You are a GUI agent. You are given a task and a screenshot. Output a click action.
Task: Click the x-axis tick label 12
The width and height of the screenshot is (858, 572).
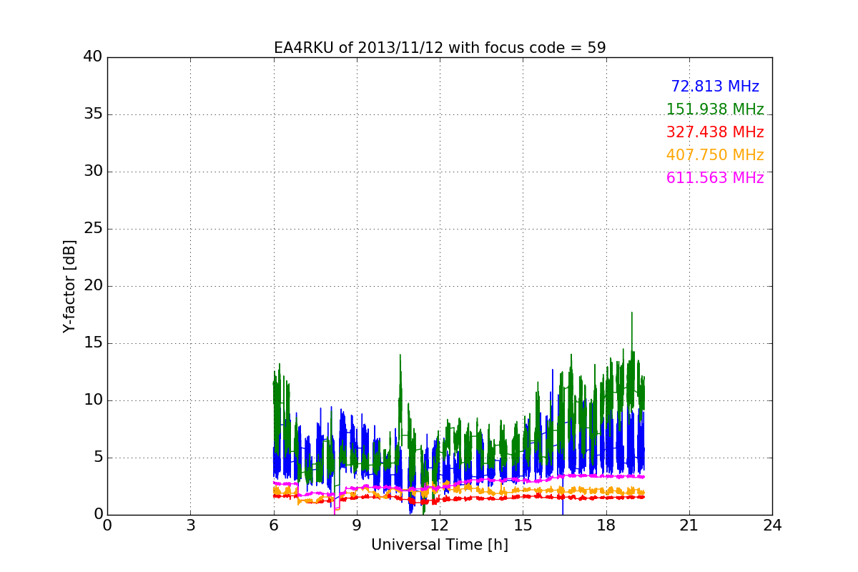pos(440,526)
